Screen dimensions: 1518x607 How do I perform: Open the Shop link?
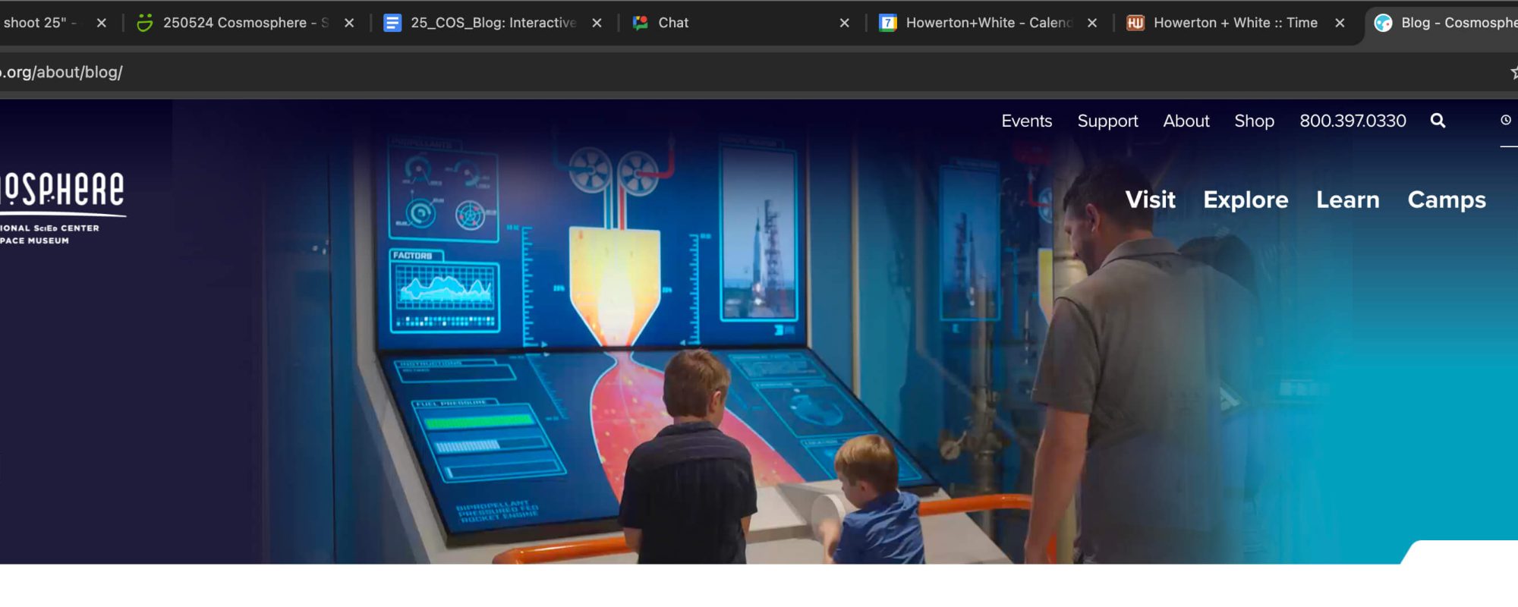[x=1254, y=121]
